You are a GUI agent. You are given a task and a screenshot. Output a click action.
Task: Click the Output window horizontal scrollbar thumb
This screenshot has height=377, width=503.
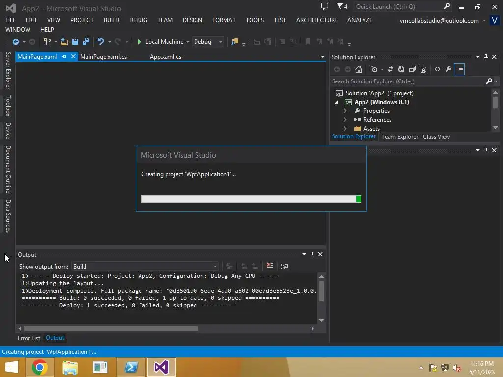(111, 328)
